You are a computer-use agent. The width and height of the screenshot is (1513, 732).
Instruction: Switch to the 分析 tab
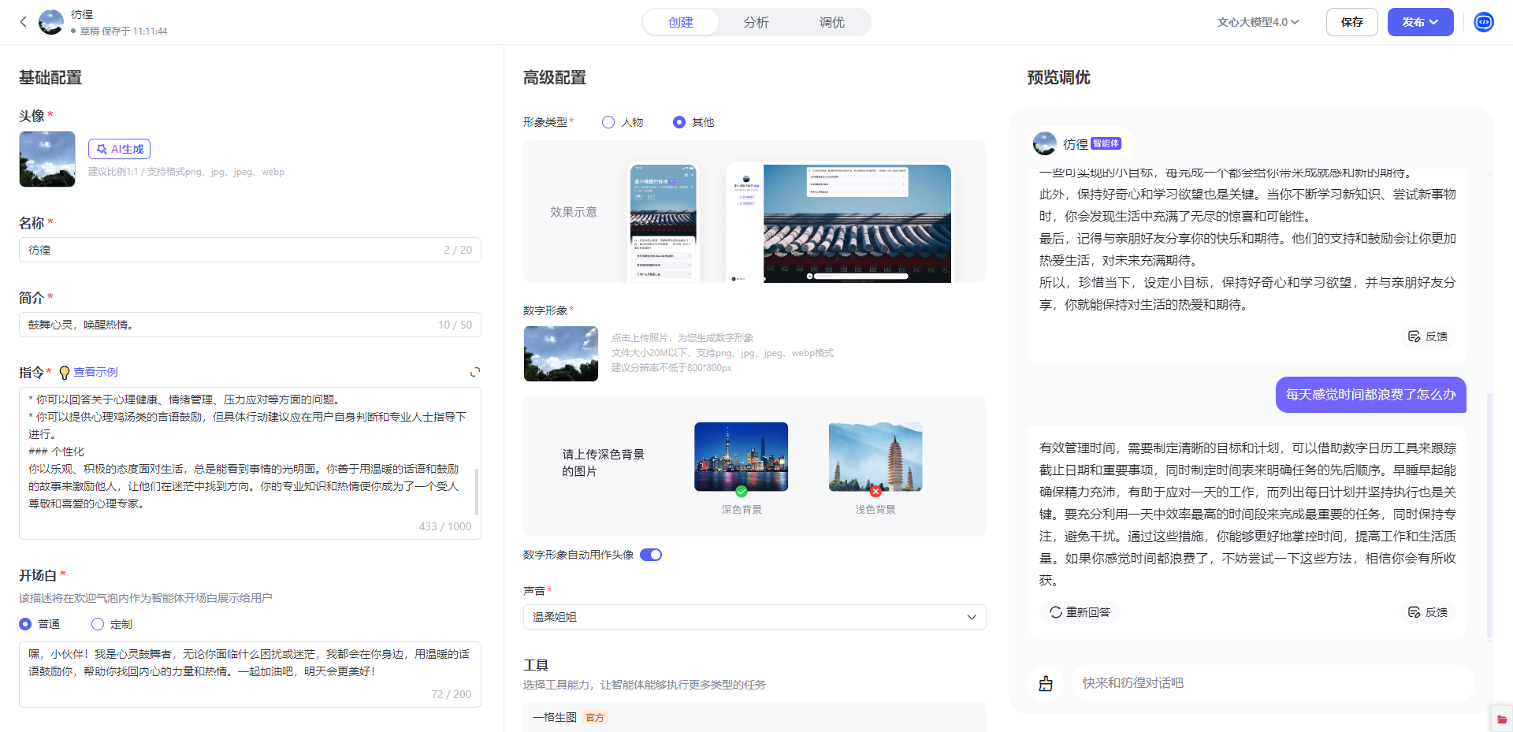[x=756, y=22]
